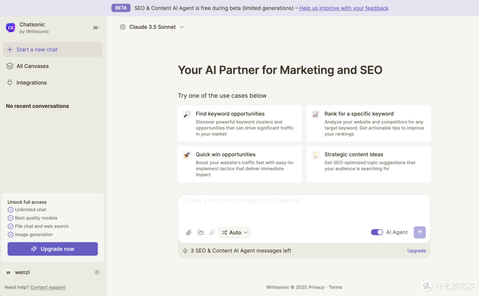Focus the chat message input field

coord(304,209)
